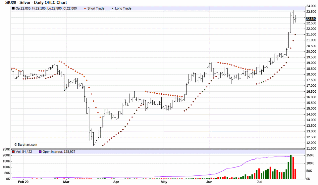The width and height of the screenshot is (318, 185).
Task: Click the Apr date axis label
Action: tap(116, 182)
